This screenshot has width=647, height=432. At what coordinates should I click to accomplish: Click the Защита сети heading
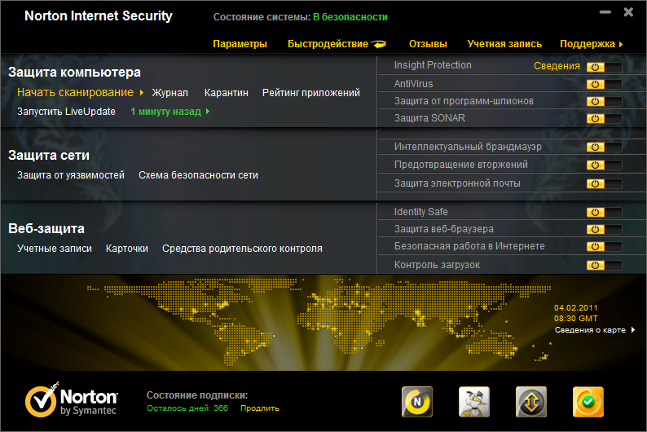tap(49, 155)
